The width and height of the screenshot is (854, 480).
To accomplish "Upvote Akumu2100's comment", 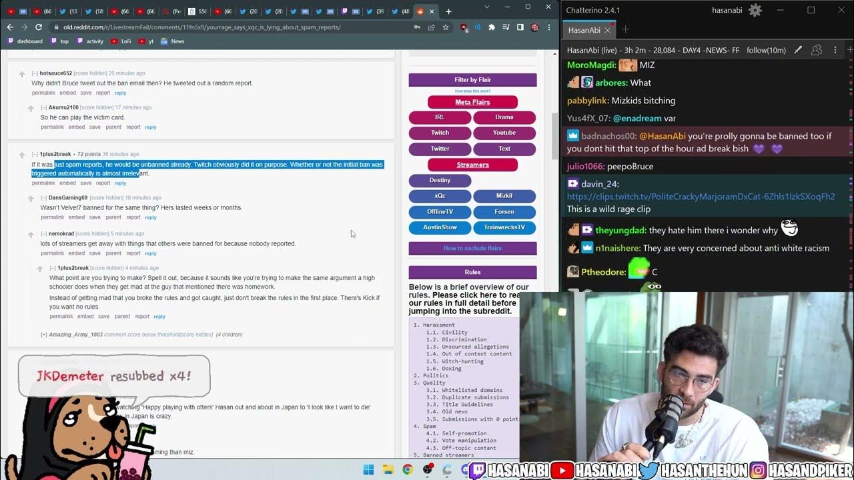I will pyautogui.click(x=31, y=108).
